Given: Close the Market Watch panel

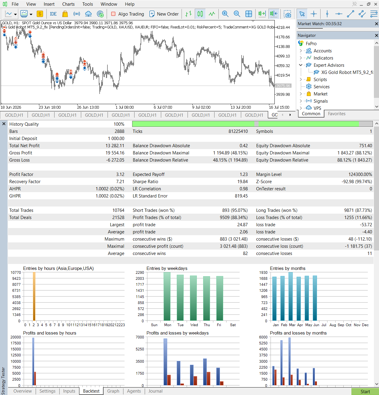Looking at the screenshot, I should (376, 24).
